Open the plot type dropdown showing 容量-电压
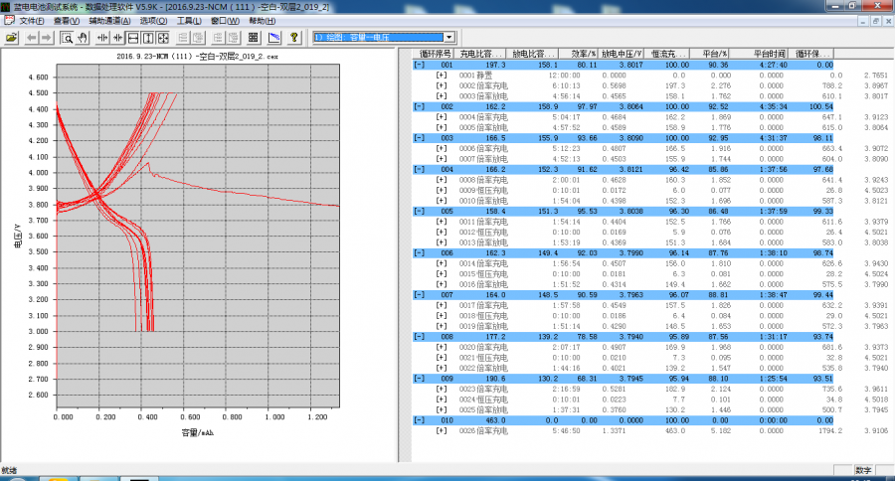 pyautogui.click(x=384, y=37)
